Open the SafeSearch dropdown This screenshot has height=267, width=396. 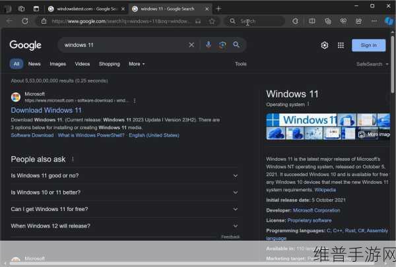pos(372,64)
